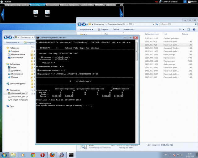
Task: Switch to 'Автозагрузка' tab
Action: pyautogui.click(x=52, y=5)
